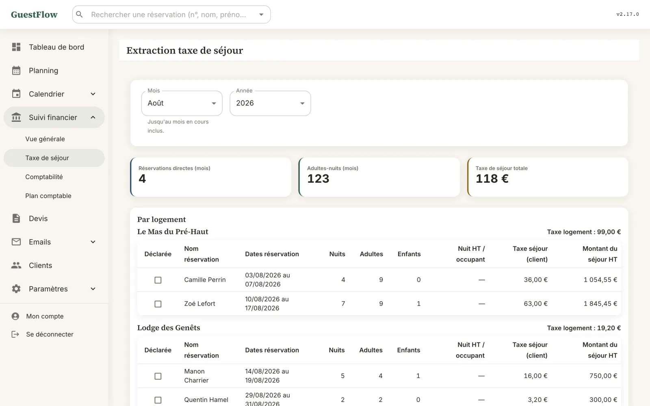Image resolution: width=650 pixels, height=406 pixels.
Task: Click the Taxe de séjour totale card
Action: [x=548, y=177]
